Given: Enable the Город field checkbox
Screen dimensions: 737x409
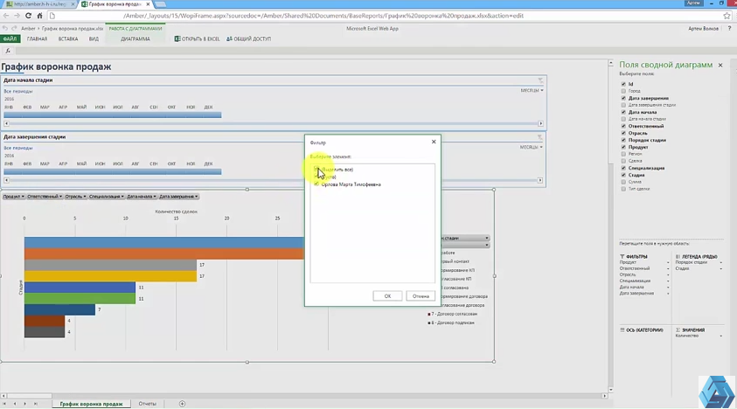Looking at the screenshot, I should tap(623, 91).
